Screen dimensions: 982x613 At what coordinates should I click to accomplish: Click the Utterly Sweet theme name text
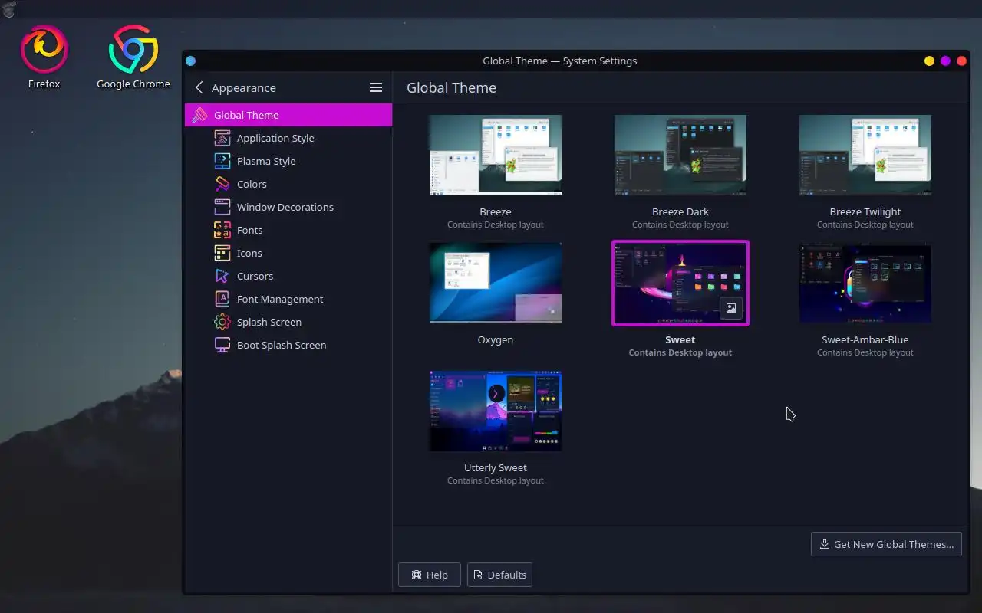click(x=496, y=467)
